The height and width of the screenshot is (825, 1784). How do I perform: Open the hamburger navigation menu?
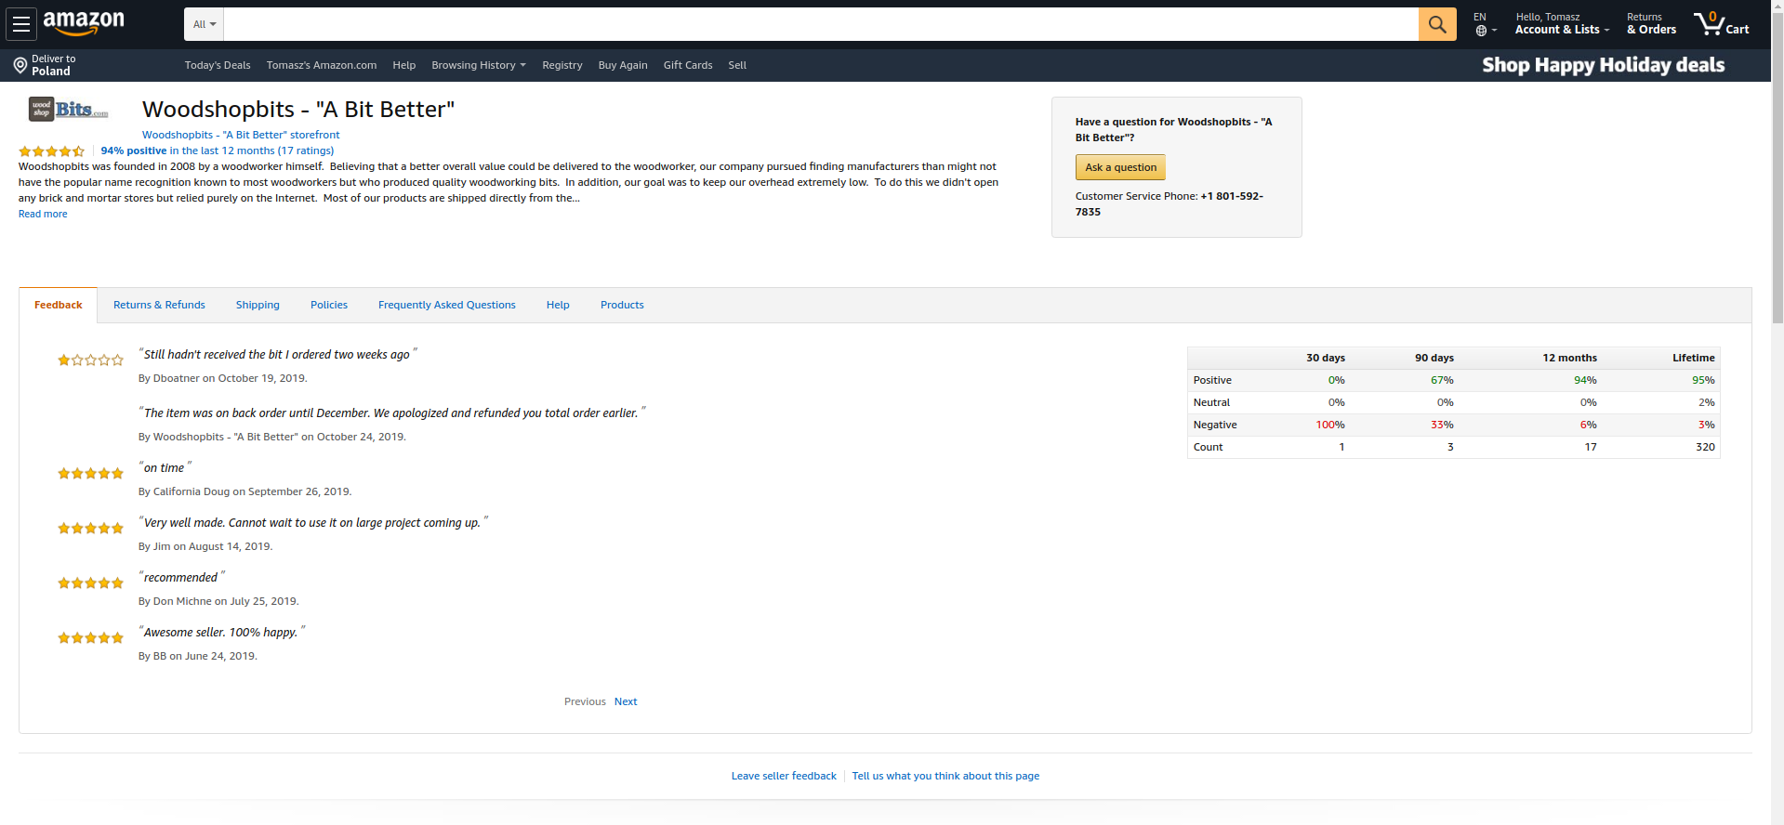click(x=20, y=24)
